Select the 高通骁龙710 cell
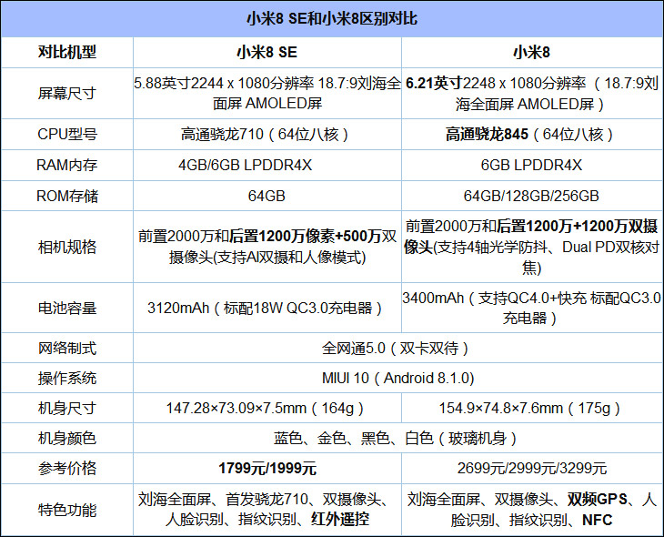The image size is (664, 537). click(267, 135)
